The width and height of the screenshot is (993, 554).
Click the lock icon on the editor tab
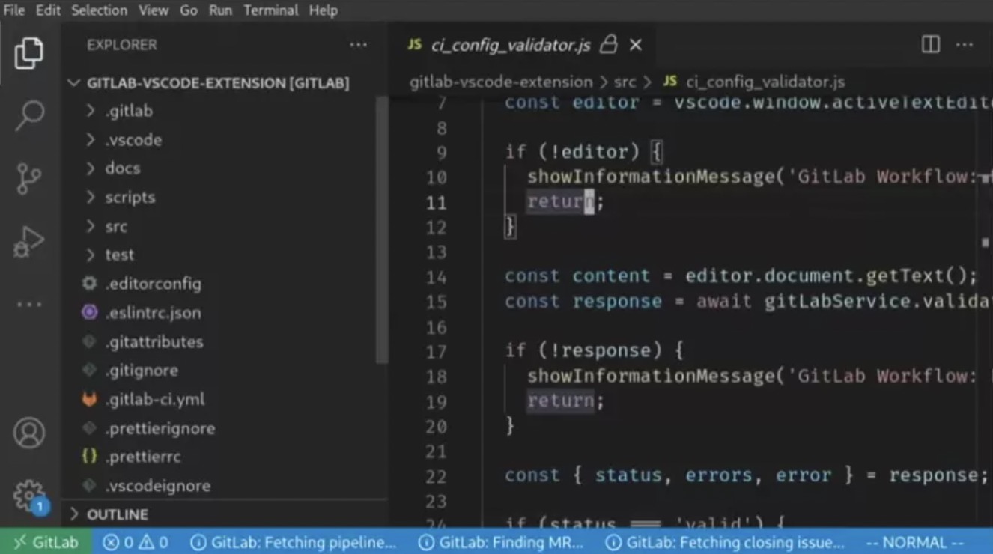coord(609,45)
